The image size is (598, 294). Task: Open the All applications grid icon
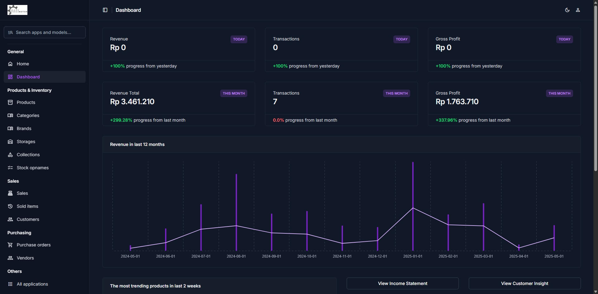click(x=10, y=284)
